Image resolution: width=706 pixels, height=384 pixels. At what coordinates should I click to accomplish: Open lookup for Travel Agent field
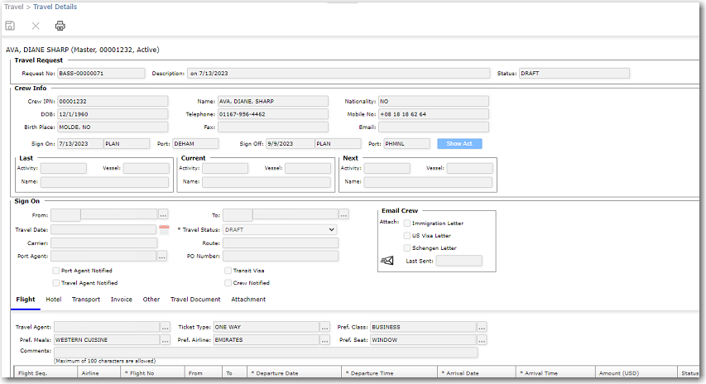[165, 327]
